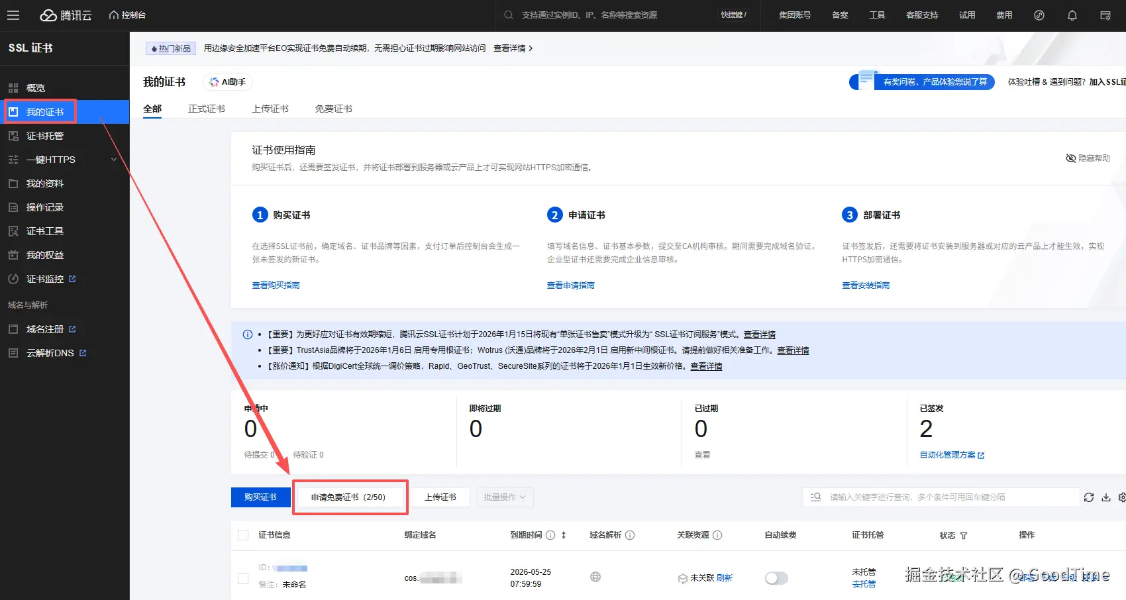Click the globe icon in the cos. row
1126x600 pixels.
pyautogui.click(x=595, y=577)
